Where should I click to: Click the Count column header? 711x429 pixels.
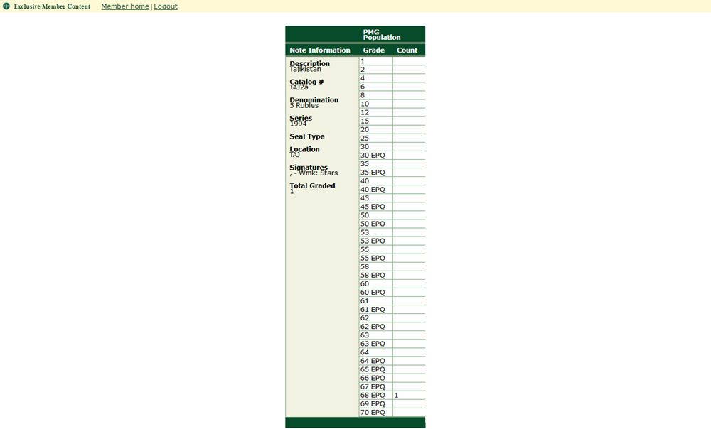tap(407, 50)
